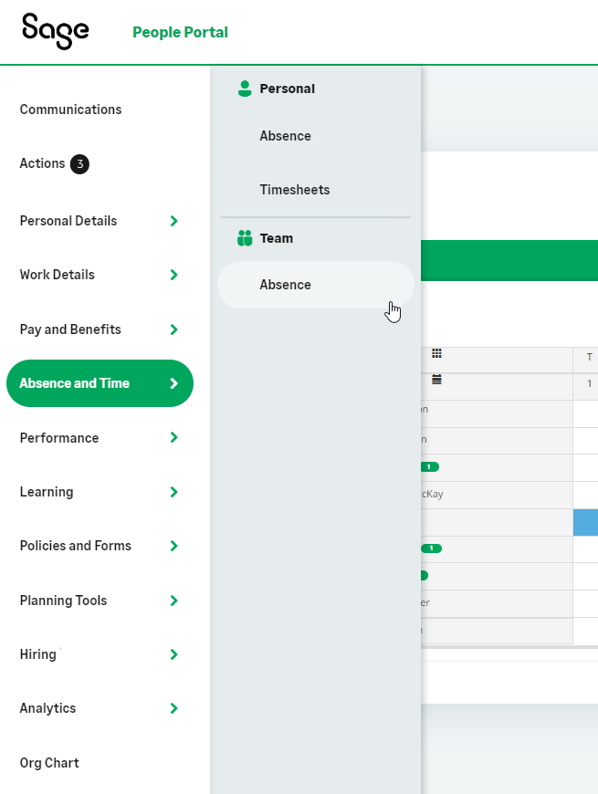This screenshot has height=794, width=598.
Task: Click the blue highlighted calendar cell
Action: click(x=585, y=523)
